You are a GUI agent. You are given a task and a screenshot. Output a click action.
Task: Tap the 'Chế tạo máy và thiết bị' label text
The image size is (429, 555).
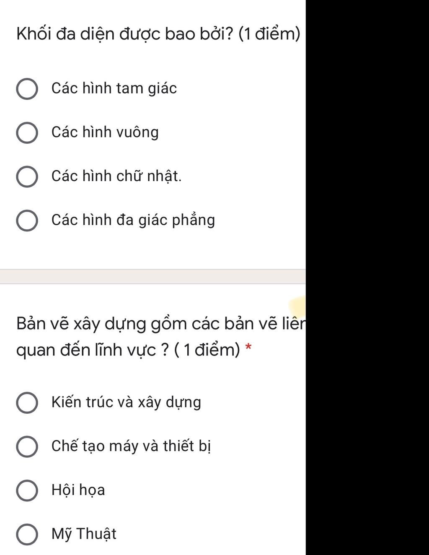(x=131, y=446)
